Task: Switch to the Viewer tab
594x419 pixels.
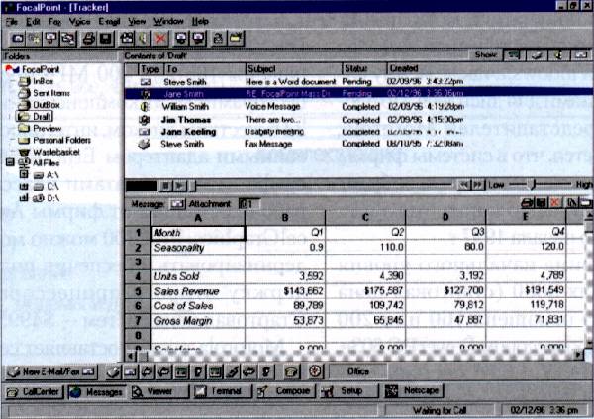Action: (x=159, y=391)
